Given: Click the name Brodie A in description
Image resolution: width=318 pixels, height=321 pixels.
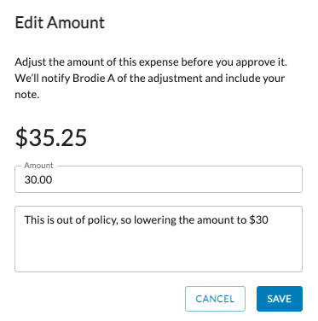Looking at the screenshot, I should click(x=94, y=78).
